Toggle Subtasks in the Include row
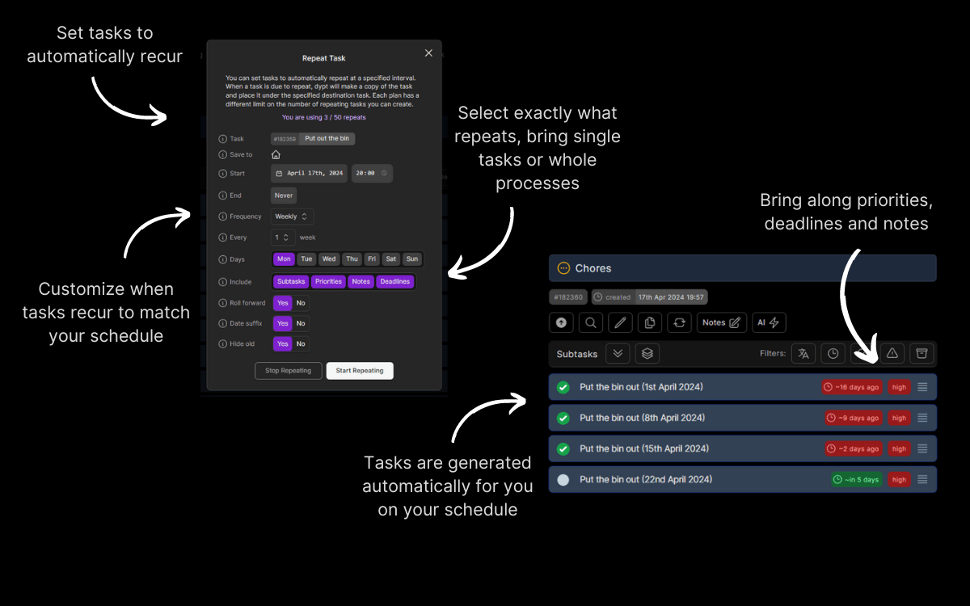 pos(291,282)
